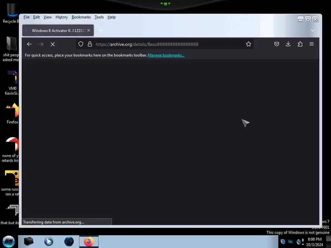331x248 pixels.
Task: Open the Edit menu
Action: (x=37, y=17)
